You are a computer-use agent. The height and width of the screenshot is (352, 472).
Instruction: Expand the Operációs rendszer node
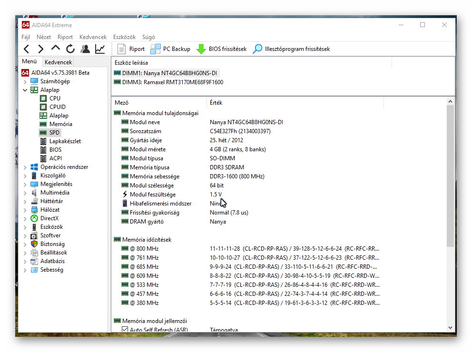25,167
